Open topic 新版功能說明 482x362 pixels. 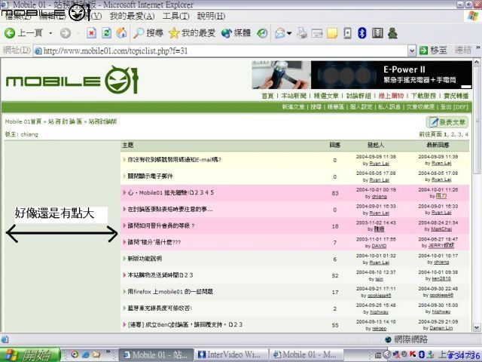(145, 259)
